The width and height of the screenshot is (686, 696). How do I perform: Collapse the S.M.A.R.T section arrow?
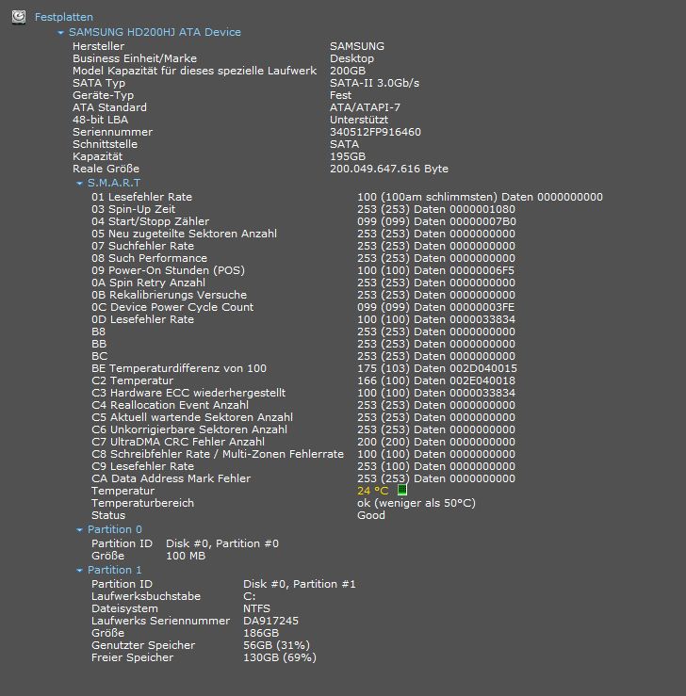click(79, 183)
